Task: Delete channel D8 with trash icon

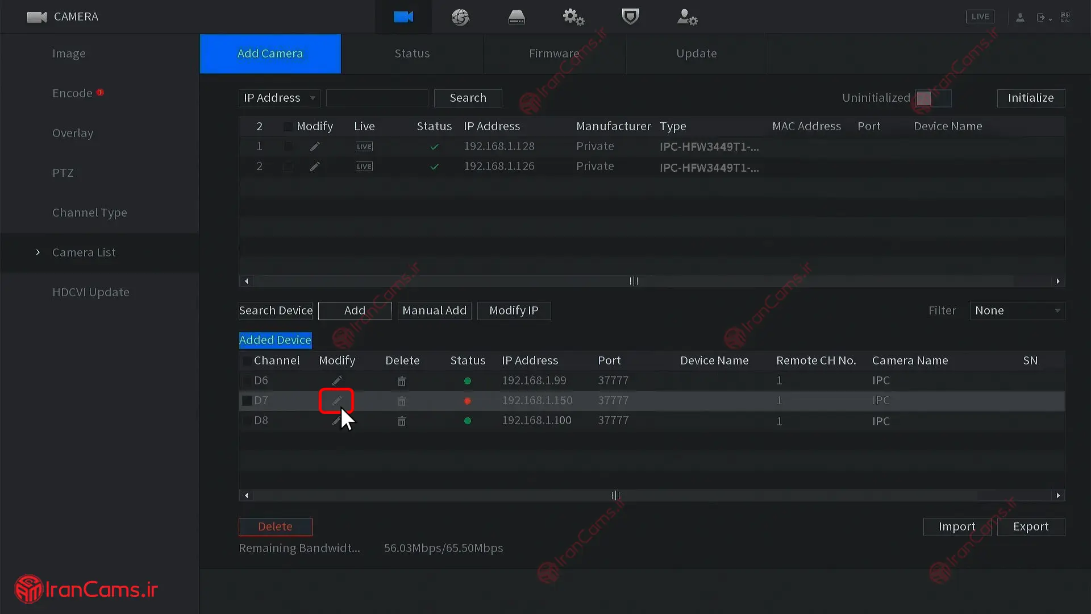Action: [x=402, y=421]
